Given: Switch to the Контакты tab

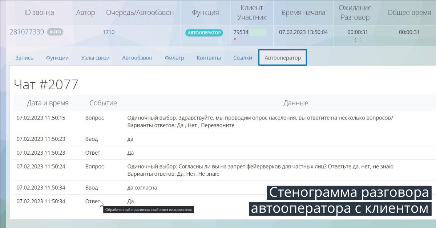Looking at the screenshot, I should (209, 58).
